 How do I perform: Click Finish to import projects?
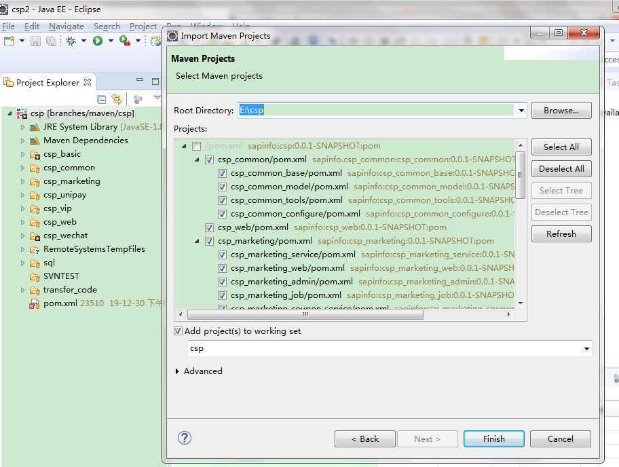[x=494, y=439]
